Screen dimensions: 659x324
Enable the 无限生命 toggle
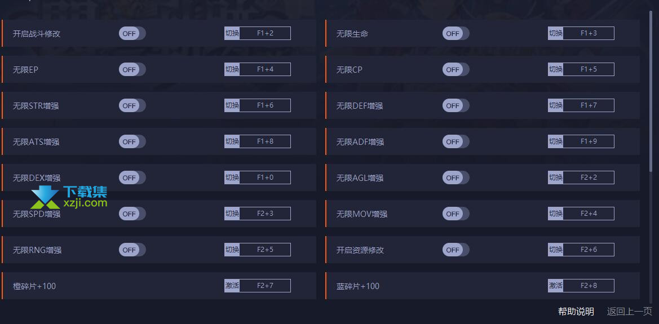[455, 34]
